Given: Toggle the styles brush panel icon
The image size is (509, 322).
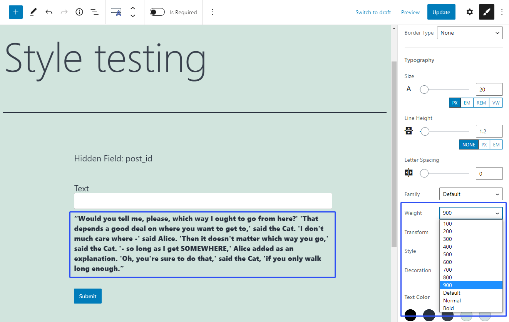Looking at the screenshot, I should pyautogui.click(x=486, y=12).
